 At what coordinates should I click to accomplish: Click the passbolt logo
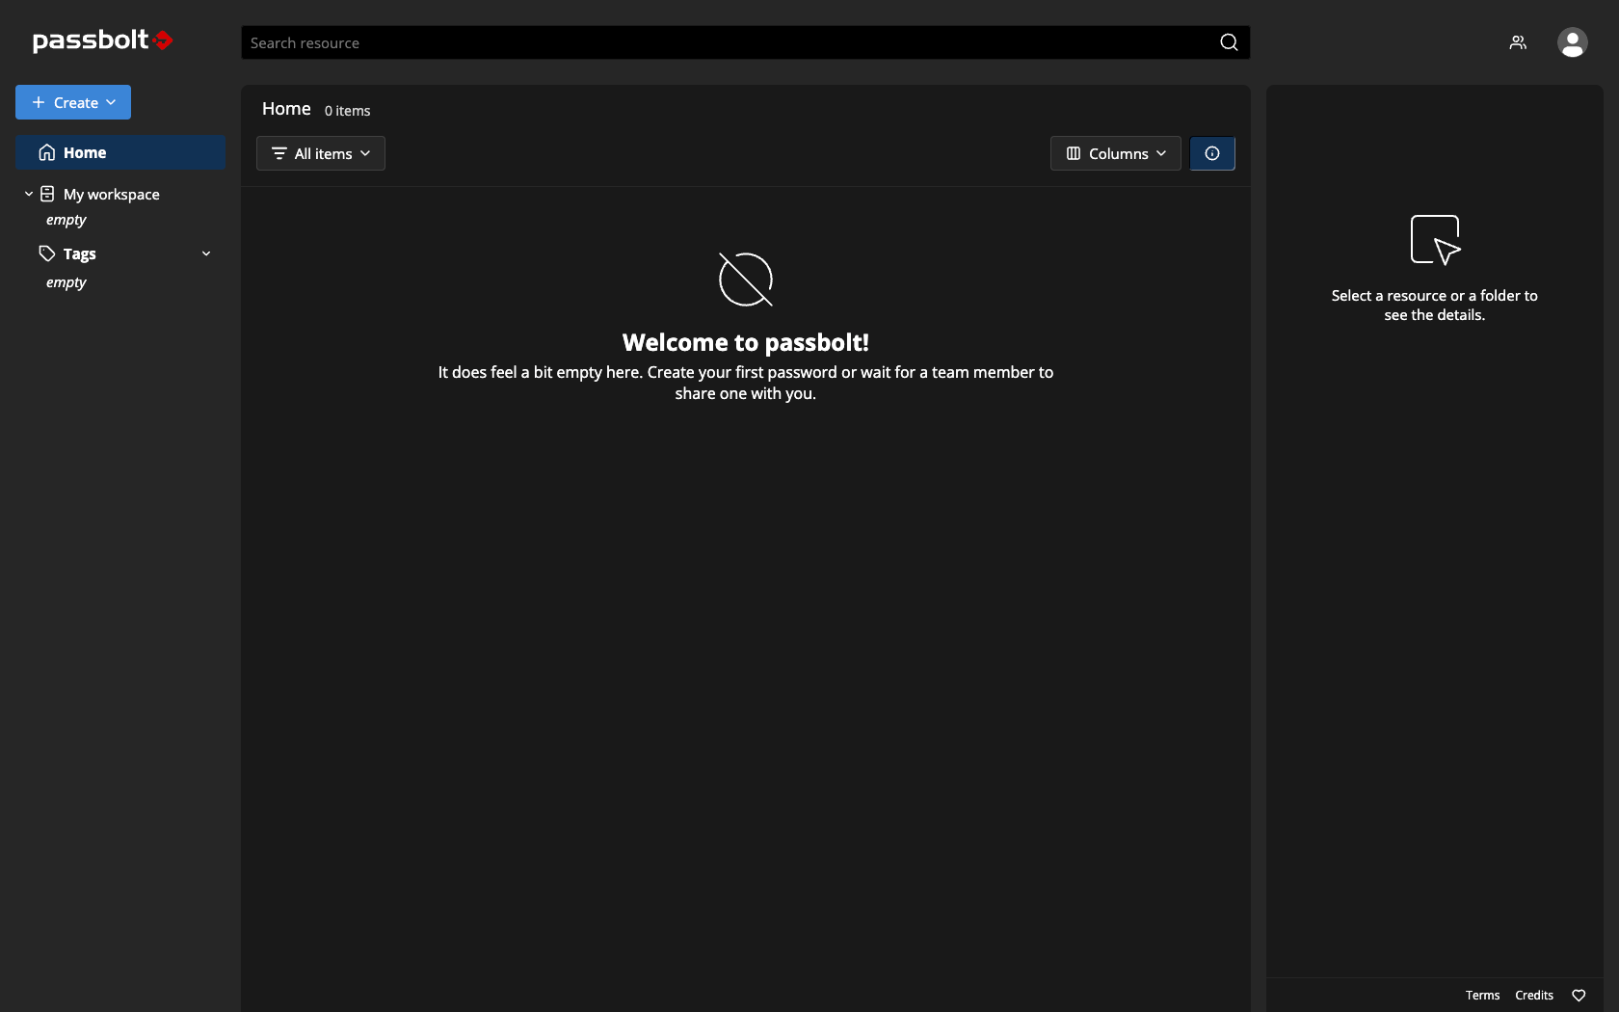coord(101,40)
